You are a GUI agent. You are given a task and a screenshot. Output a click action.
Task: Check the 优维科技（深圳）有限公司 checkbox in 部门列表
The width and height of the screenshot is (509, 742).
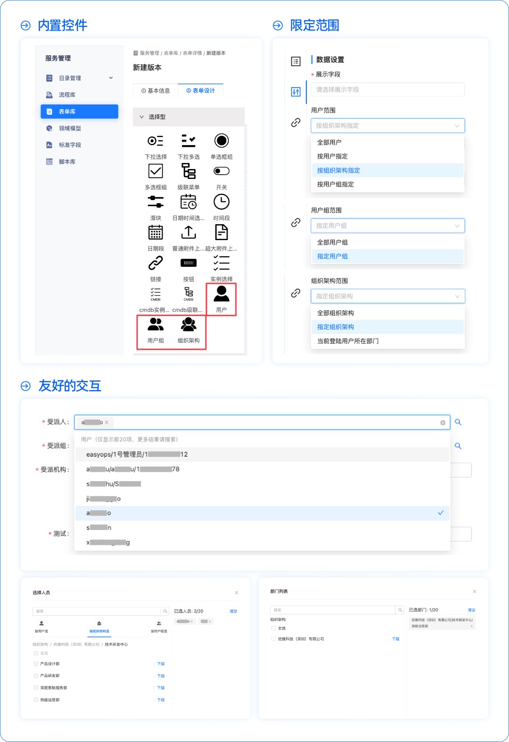pos(273,639)
